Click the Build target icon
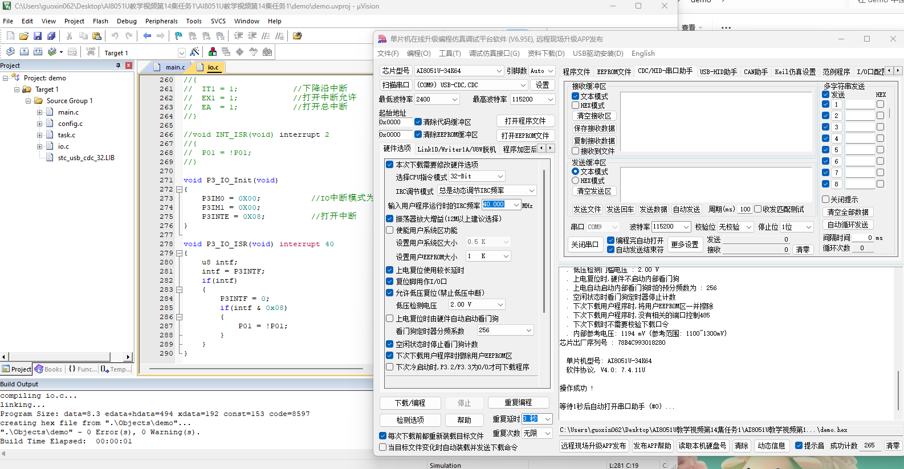The height and width of the screenshot is (469, 904). pos(24,52)
